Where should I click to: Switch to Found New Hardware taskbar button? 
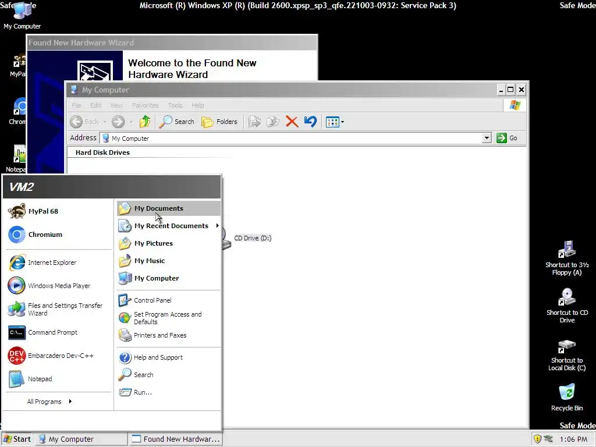pyautogui.click(x=175, y=439)
